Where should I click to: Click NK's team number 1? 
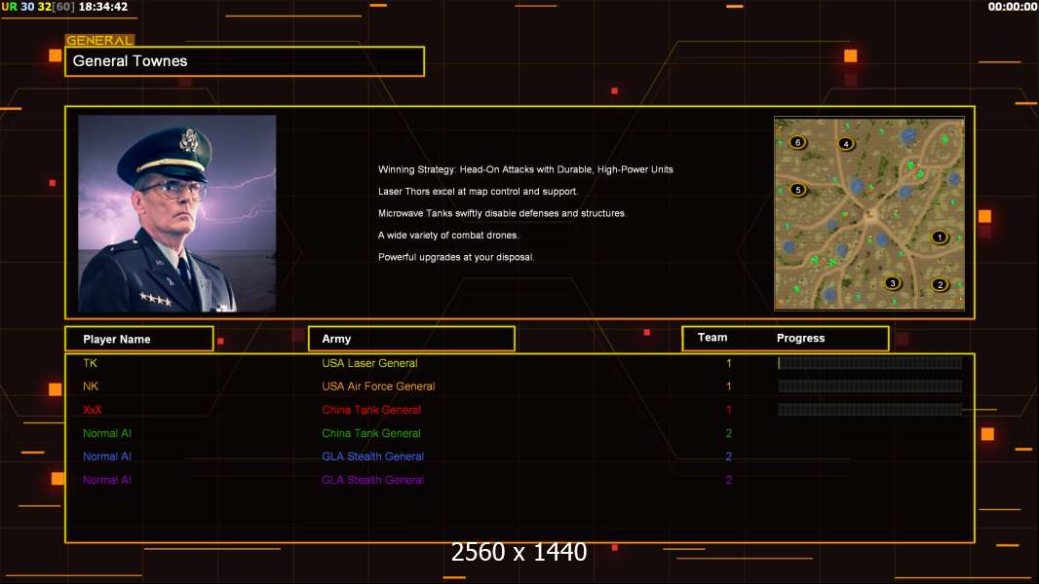point(729,386)
